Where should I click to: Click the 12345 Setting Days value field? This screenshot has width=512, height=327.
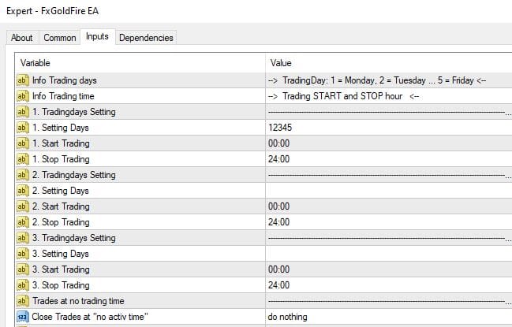click(x=387, y=127)
